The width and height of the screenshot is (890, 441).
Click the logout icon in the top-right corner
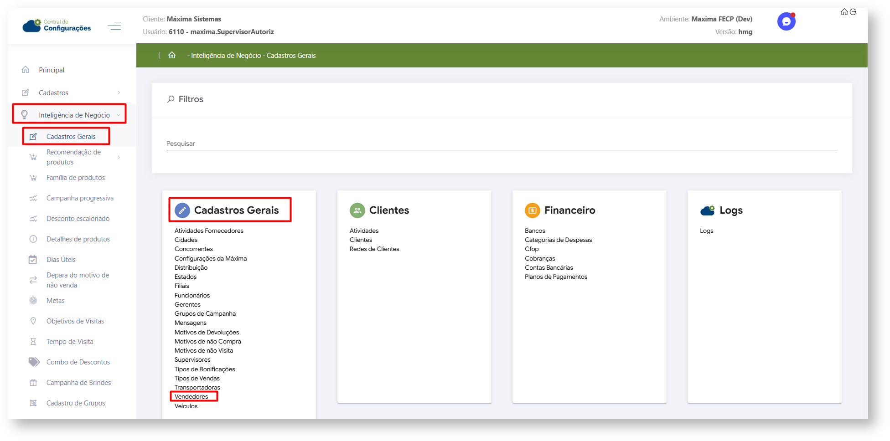853,12
